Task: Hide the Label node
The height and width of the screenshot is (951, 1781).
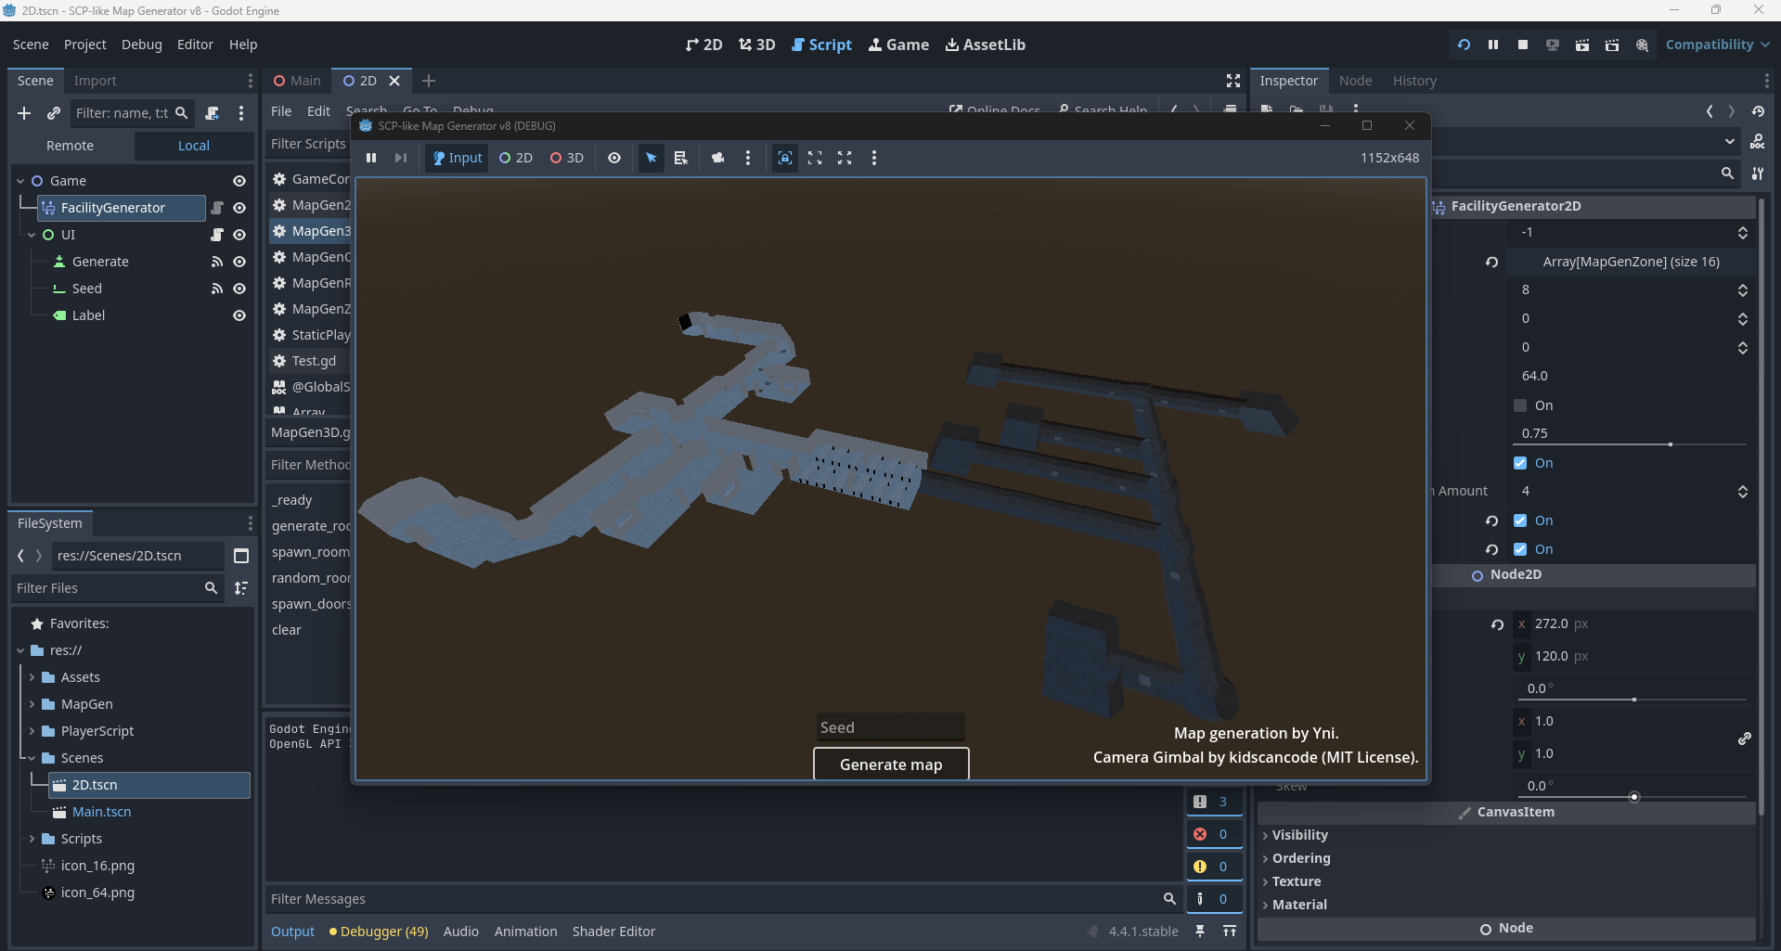Action: (x=239, y=315)
